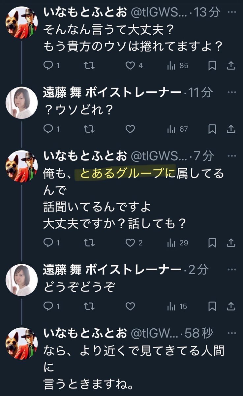Screen dimensions: 243x396
Task: Share the 7分 tweet
Action: tap(231, 243)
